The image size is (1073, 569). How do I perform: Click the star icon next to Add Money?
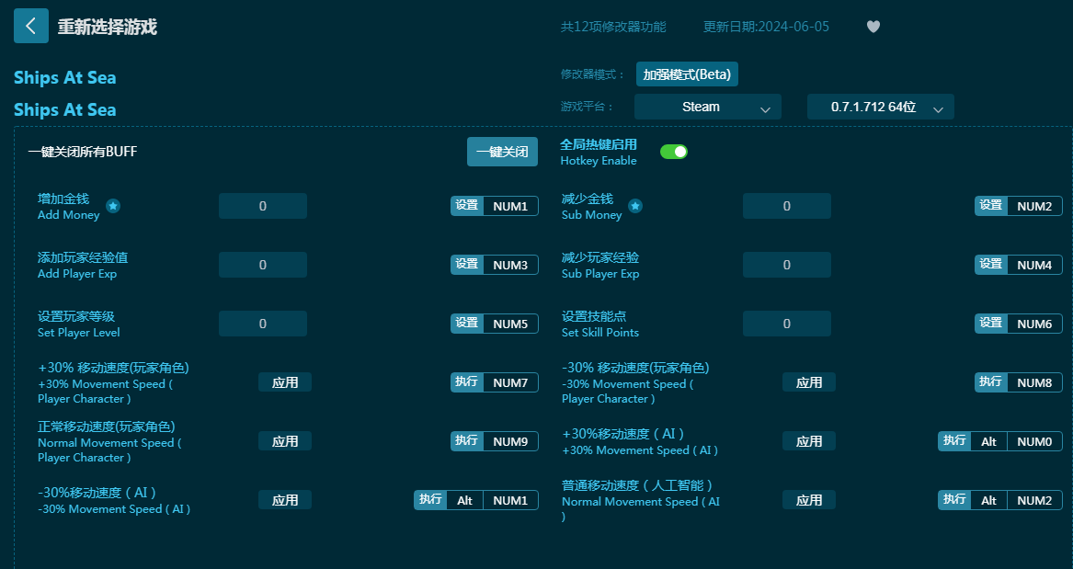coord(113,206)
